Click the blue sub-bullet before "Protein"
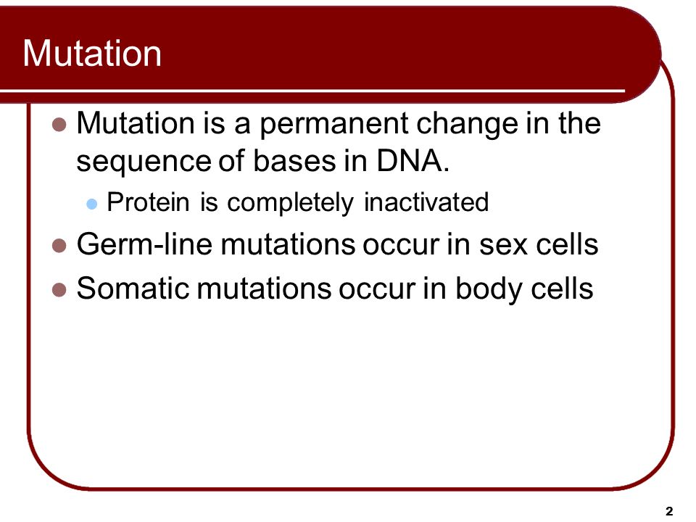The image size is (696, 522). [92, 204]
